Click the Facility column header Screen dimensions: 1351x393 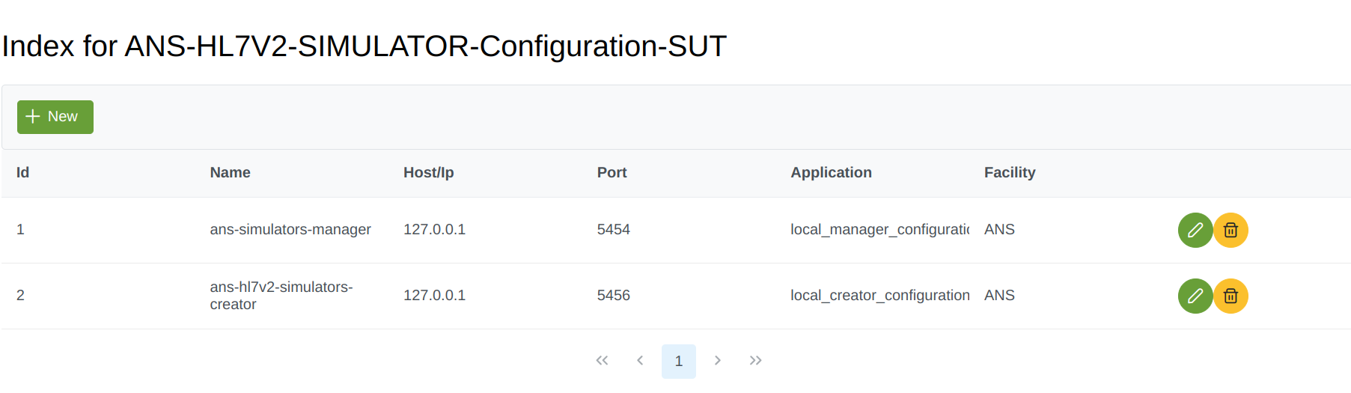click(x=1009, y=173)
